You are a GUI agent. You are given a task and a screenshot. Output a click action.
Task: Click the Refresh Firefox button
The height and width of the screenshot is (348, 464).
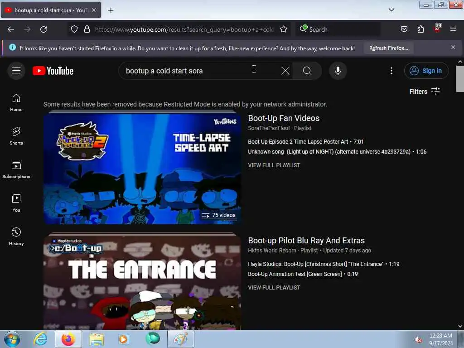(388, 48)
